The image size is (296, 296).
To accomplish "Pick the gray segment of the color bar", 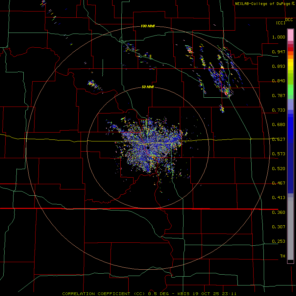I will pos(290,229).
